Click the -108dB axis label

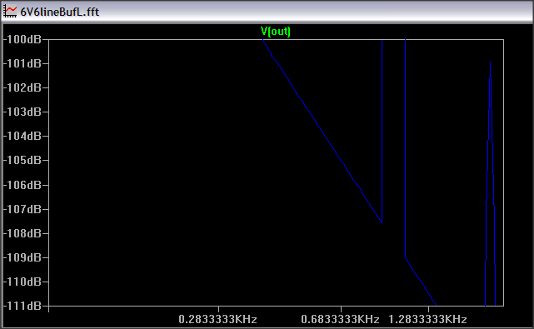click(22, 233)
